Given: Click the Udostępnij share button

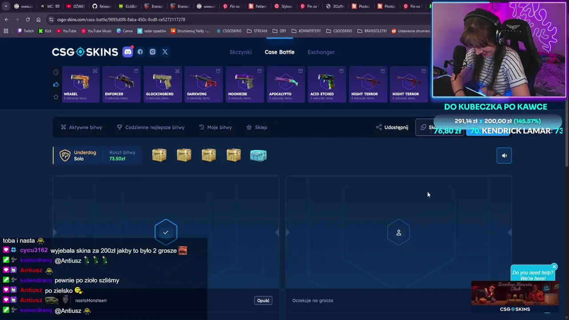Looking at the screenshot, I should coord(392,127).
